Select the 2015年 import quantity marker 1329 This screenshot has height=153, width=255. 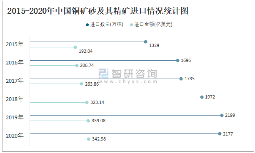pyautogui.click(x=146, y=42)
